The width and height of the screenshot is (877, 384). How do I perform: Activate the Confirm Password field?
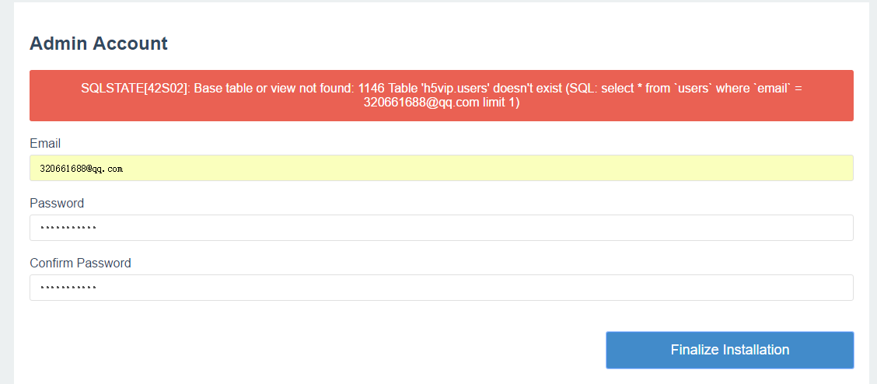point(442,288)
